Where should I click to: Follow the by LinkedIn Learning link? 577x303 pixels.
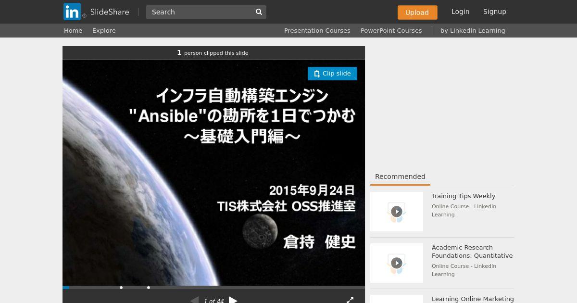pos(473,30)
